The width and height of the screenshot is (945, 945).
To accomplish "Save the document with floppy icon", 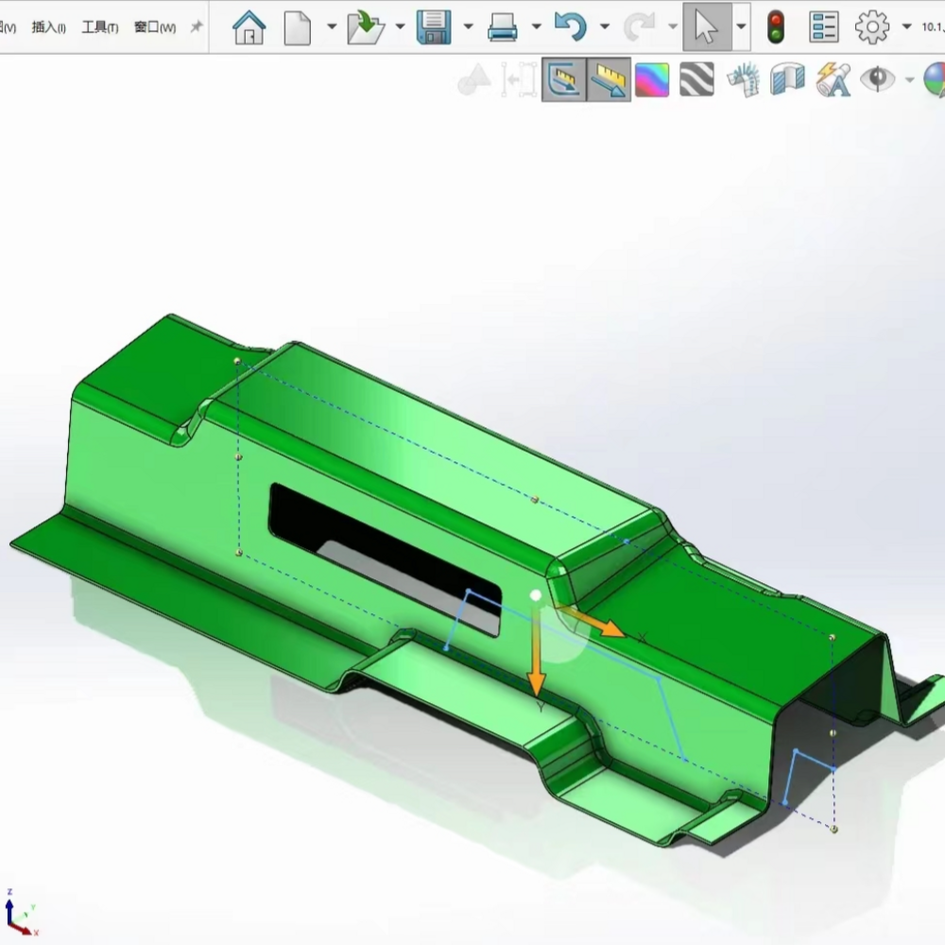I will click(x=434, y=27).
